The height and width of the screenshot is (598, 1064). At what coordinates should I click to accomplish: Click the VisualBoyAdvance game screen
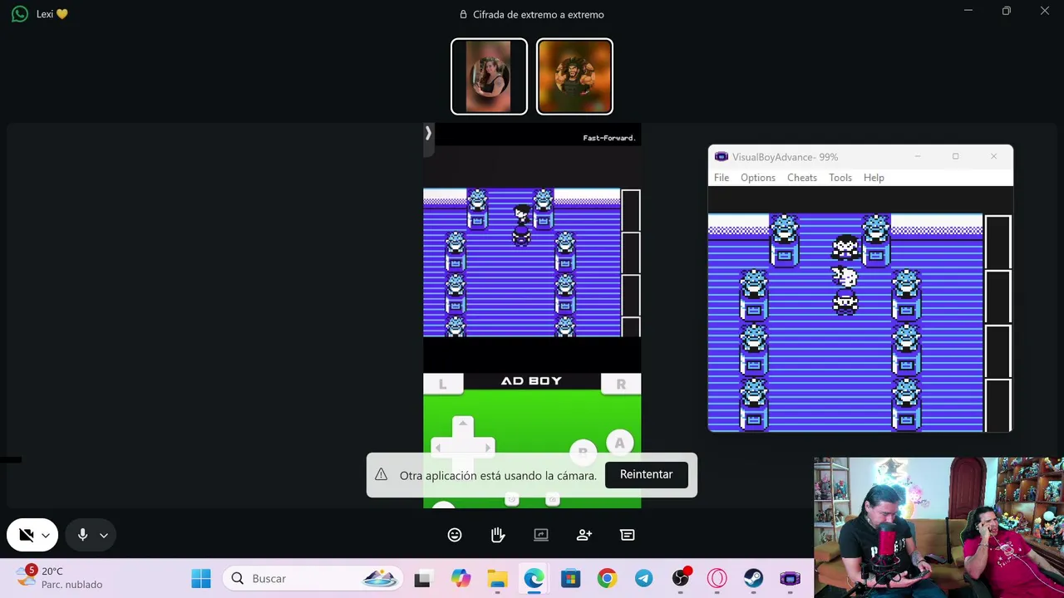coord(860,323)
